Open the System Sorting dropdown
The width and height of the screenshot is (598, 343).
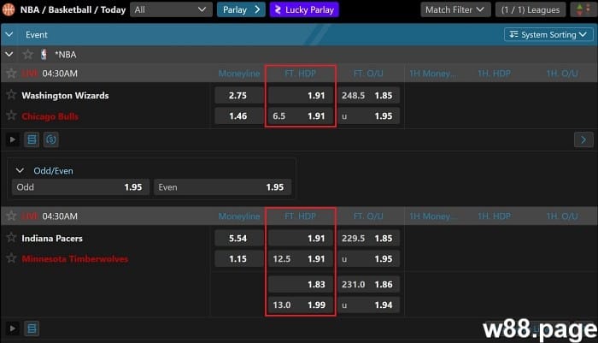tap(548, 35)
